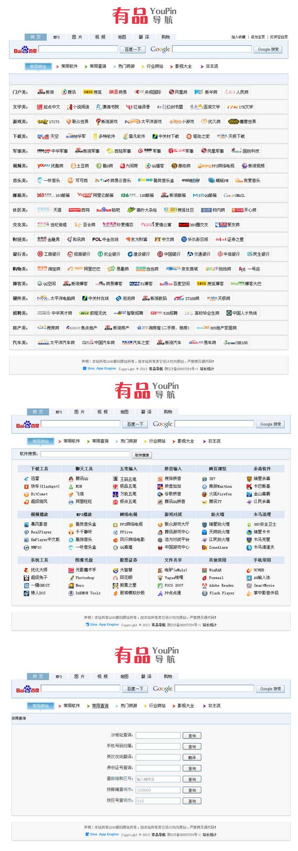The height and width of the screenshot is (851, 298).
Task: Click the 打开空白页 link
Action: (279, 37)
